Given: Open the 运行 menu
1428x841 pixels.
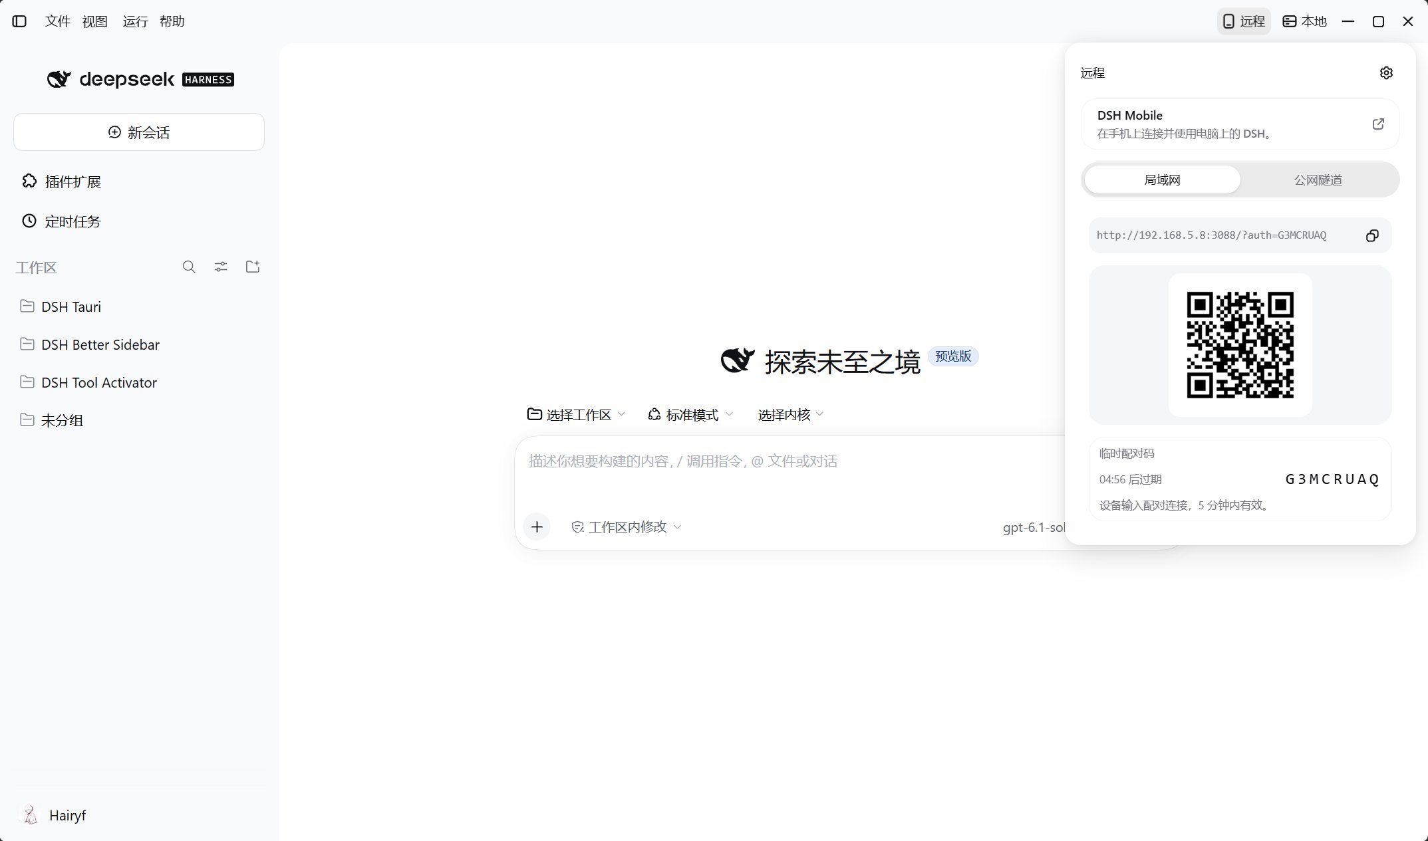Looking at the screenshot, I should 135,21.
